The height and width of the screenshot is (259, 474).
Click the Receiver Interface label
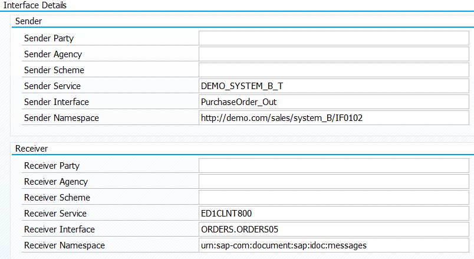click(x=59, y=230)
